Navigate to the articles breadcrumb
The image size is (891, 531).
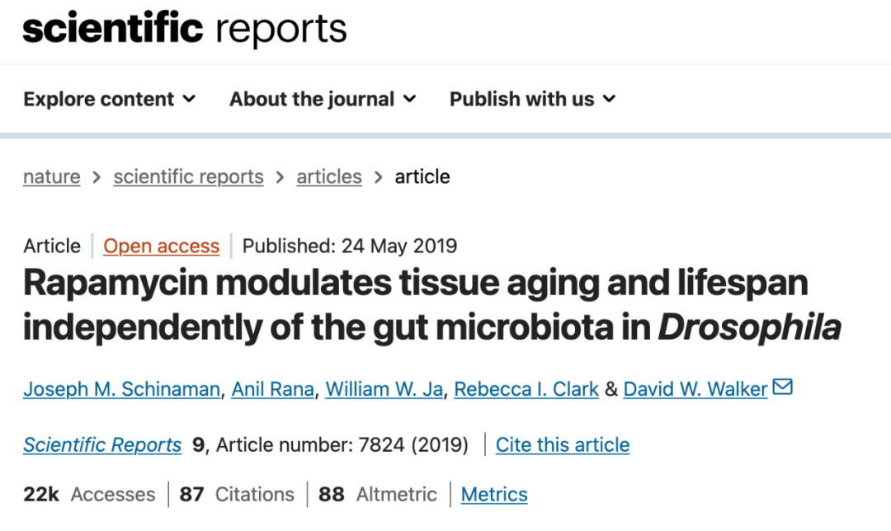click(329, 176)
